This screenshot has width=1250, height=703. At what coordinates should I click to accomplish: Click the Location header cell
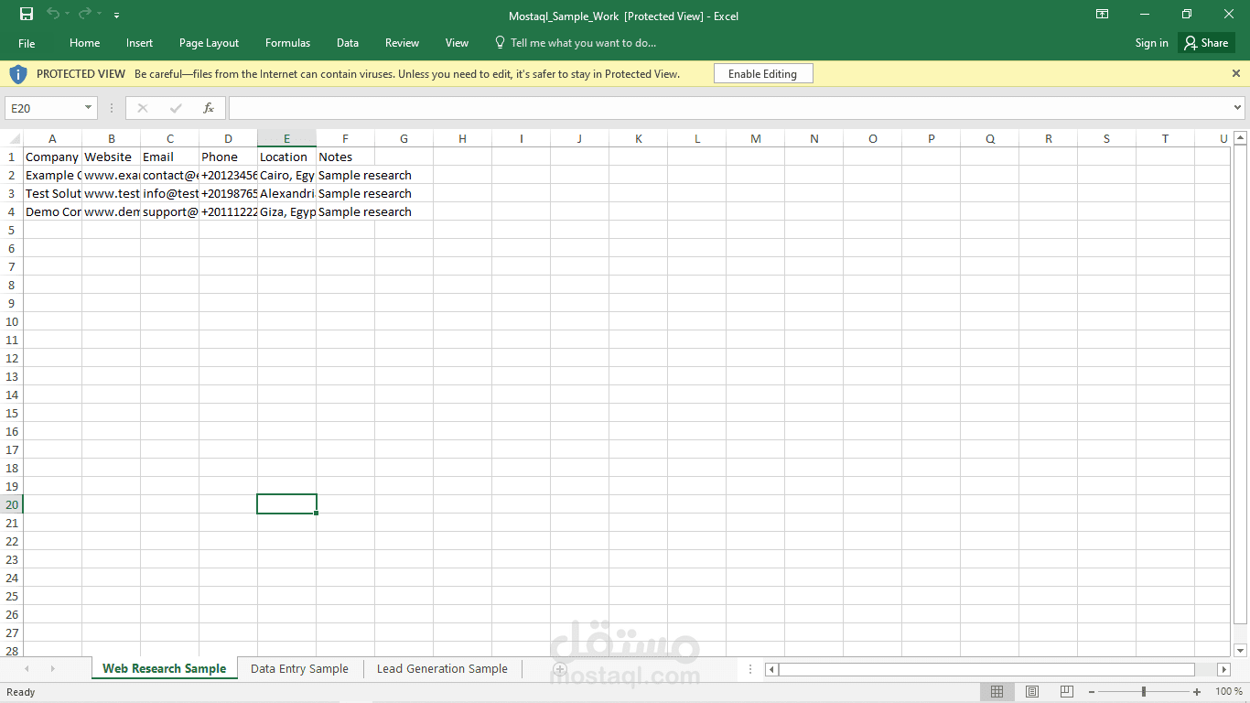286,157
